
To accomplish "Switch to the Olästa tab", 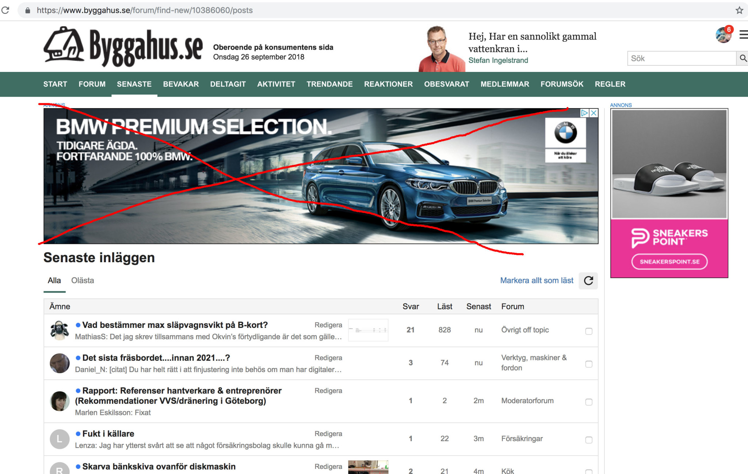I will [x=83, y=280].
